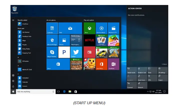Launch the Farmville 2 tile

(x=89, y=64)
